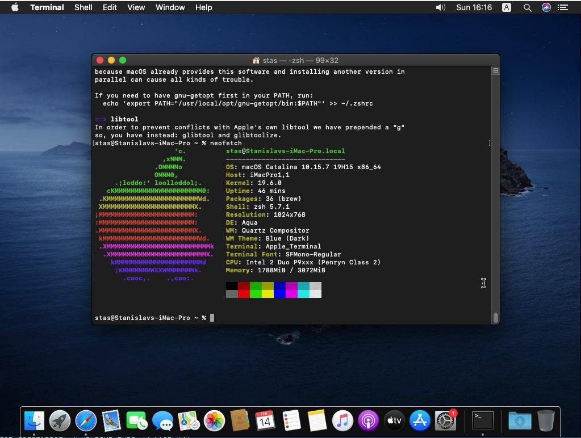
Task: Launch Launchpad from the Dock
Action: (60, 421)
